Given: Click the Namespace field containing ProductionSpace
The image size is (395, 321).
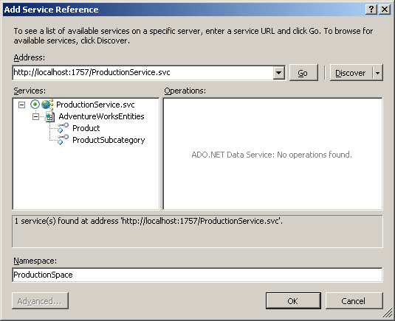Looking at the screenshot, I should pos(197,275).
